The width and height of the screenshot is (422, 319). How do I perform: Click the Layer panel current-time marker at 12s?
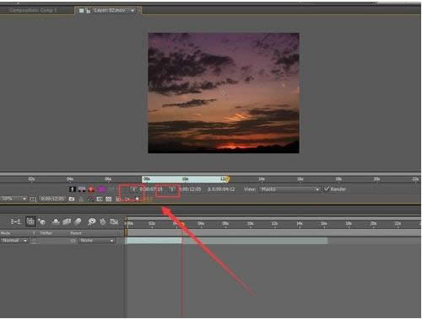tap(227, 178)
